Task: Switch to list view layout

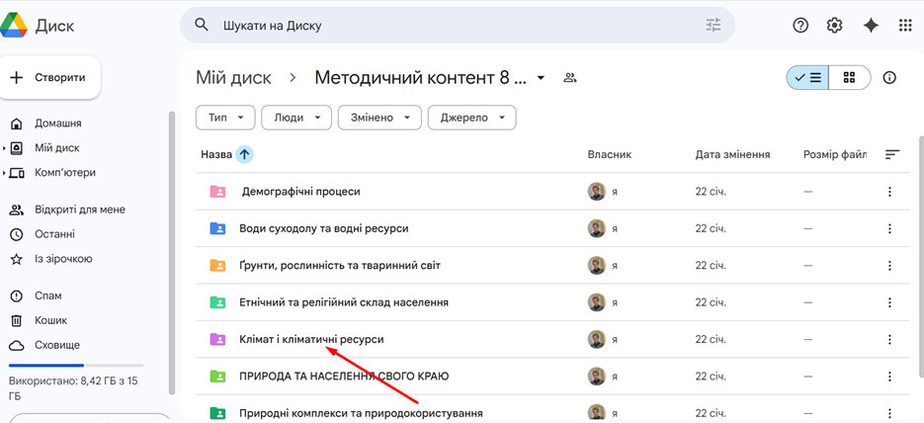Action: point(808,78)
